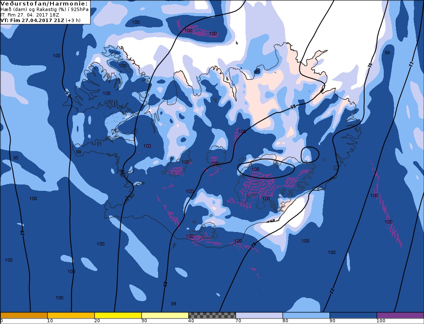This screenshot has width=424, height=324.
Task: Click the "IT: Fim 27. 04. 2017 18Z" line
Action: coord(31,15)
